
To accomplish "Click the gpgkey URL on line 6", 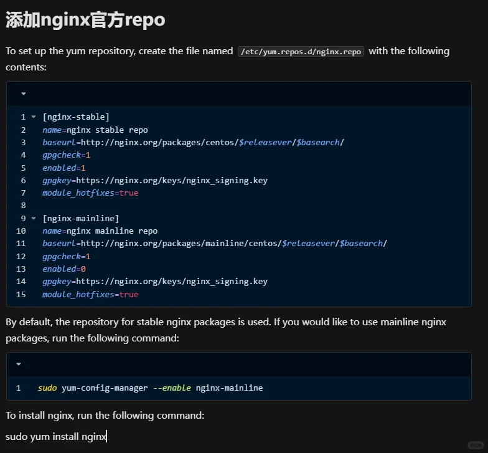I will coord(171,181).
